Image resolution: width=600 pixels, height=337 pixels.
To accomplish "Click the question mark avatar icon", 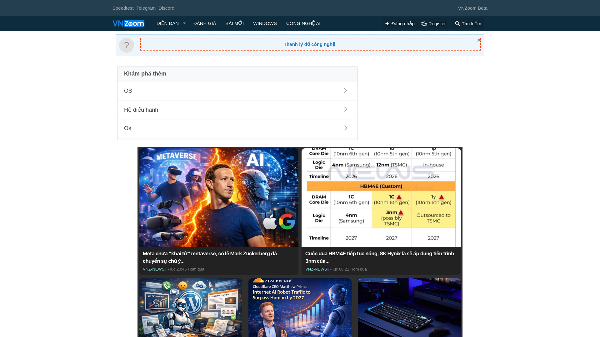I will (x=127, y=45).
